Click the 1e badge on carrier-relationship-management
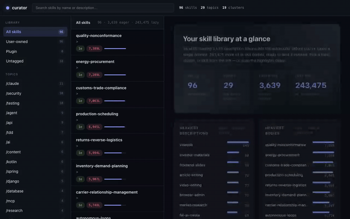 [80, 205]
